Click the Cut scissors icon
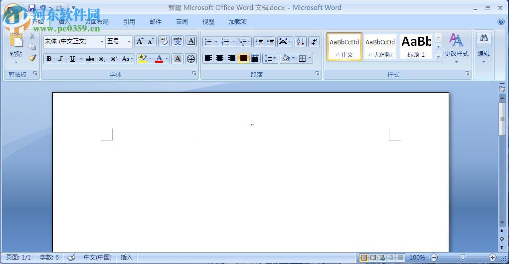Viewport: 509px width, 264px height. [x=32, y=36]
